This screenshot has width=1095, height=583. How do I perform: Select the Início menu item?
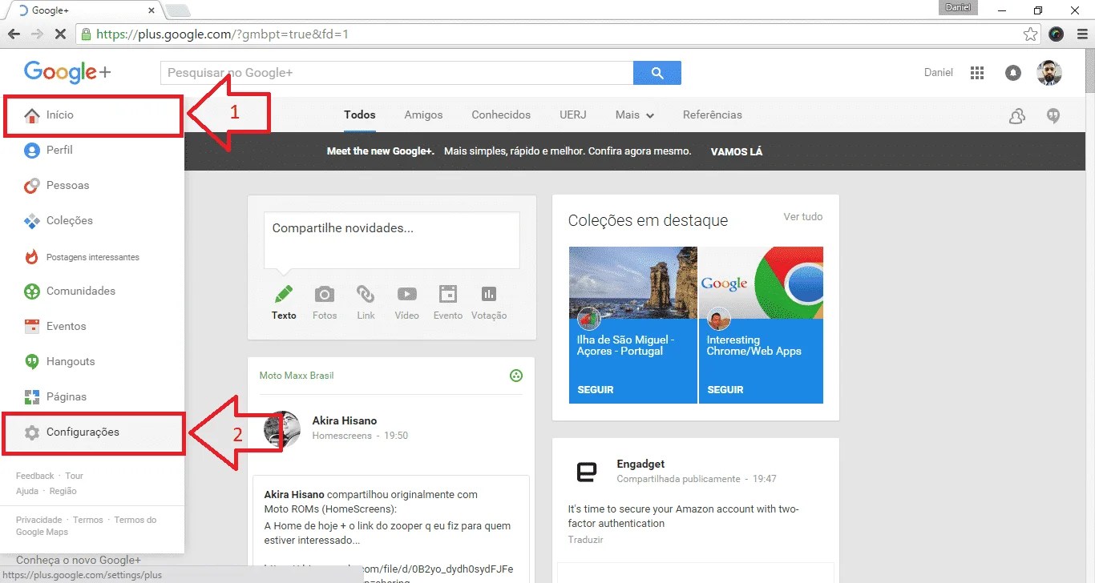point(93,115)
